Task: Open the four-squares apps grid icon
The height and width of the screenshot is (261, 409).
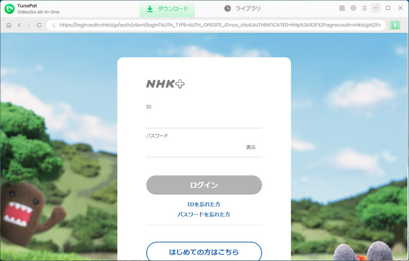Action: pos(342,8)
